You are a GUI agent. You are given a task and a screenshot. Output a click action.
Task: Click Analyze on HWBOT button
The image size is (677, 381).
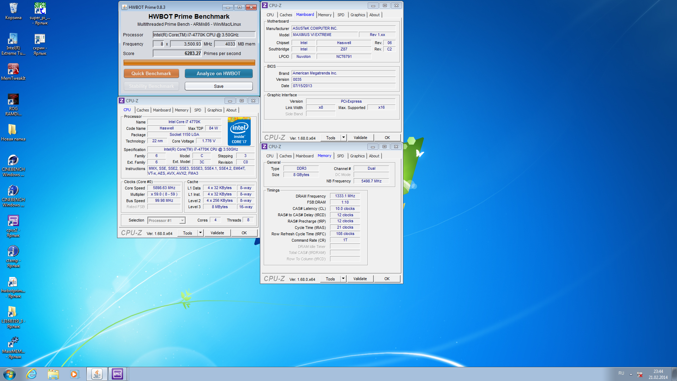click(219, 73)
